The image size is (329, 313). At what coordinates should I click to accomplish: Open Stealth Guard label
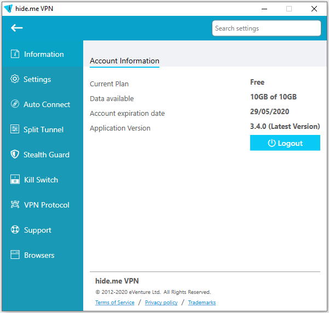pos(47,155)
